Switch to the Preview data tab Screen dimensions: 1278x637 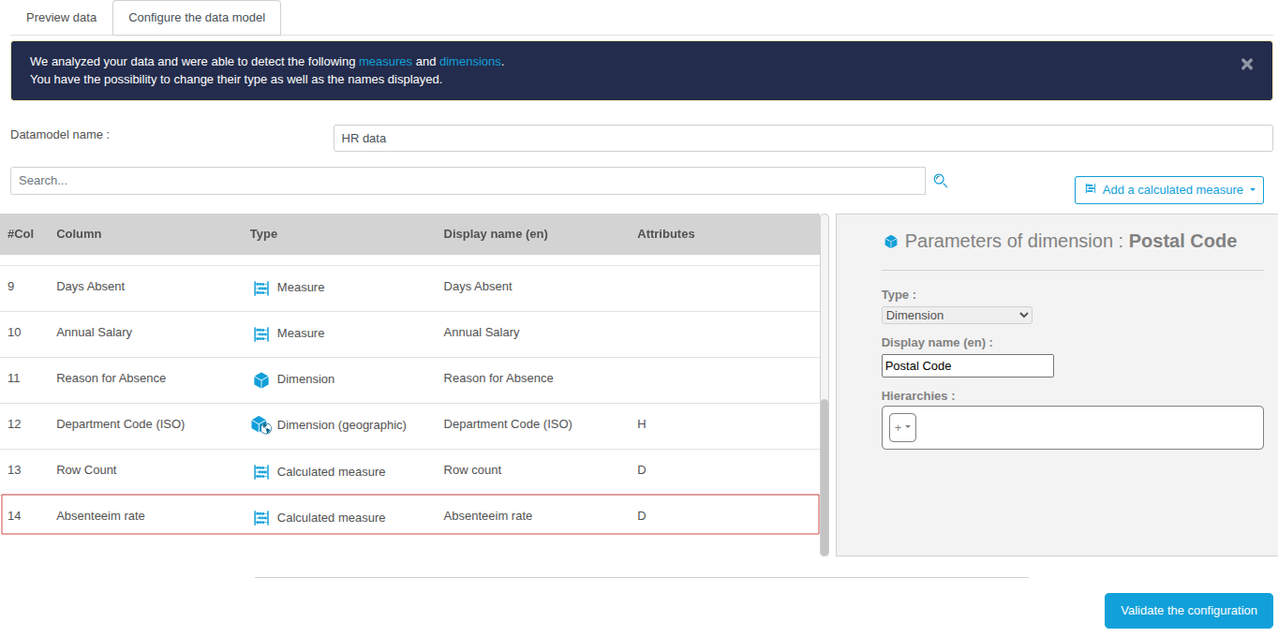(x=61, y=18)
